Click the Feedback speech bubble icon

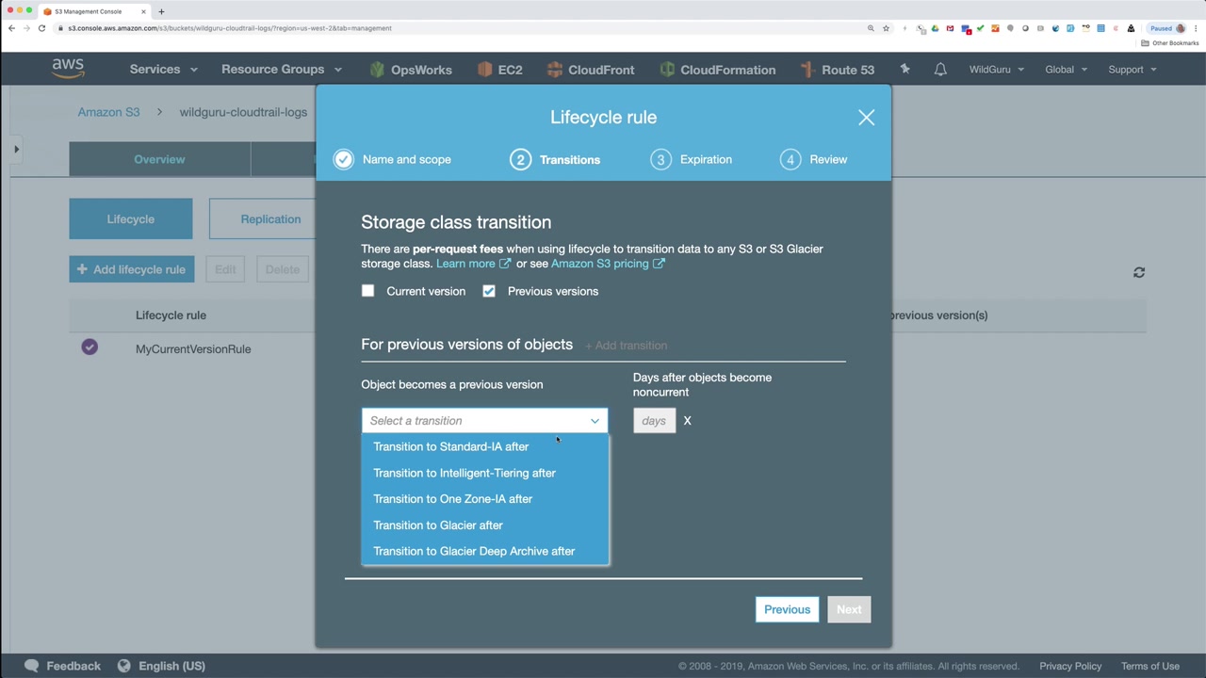tap(32, 666)
